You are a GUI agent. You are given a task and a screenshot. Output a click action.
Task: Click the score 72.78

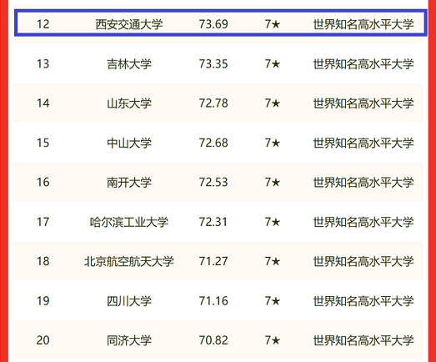213,103
